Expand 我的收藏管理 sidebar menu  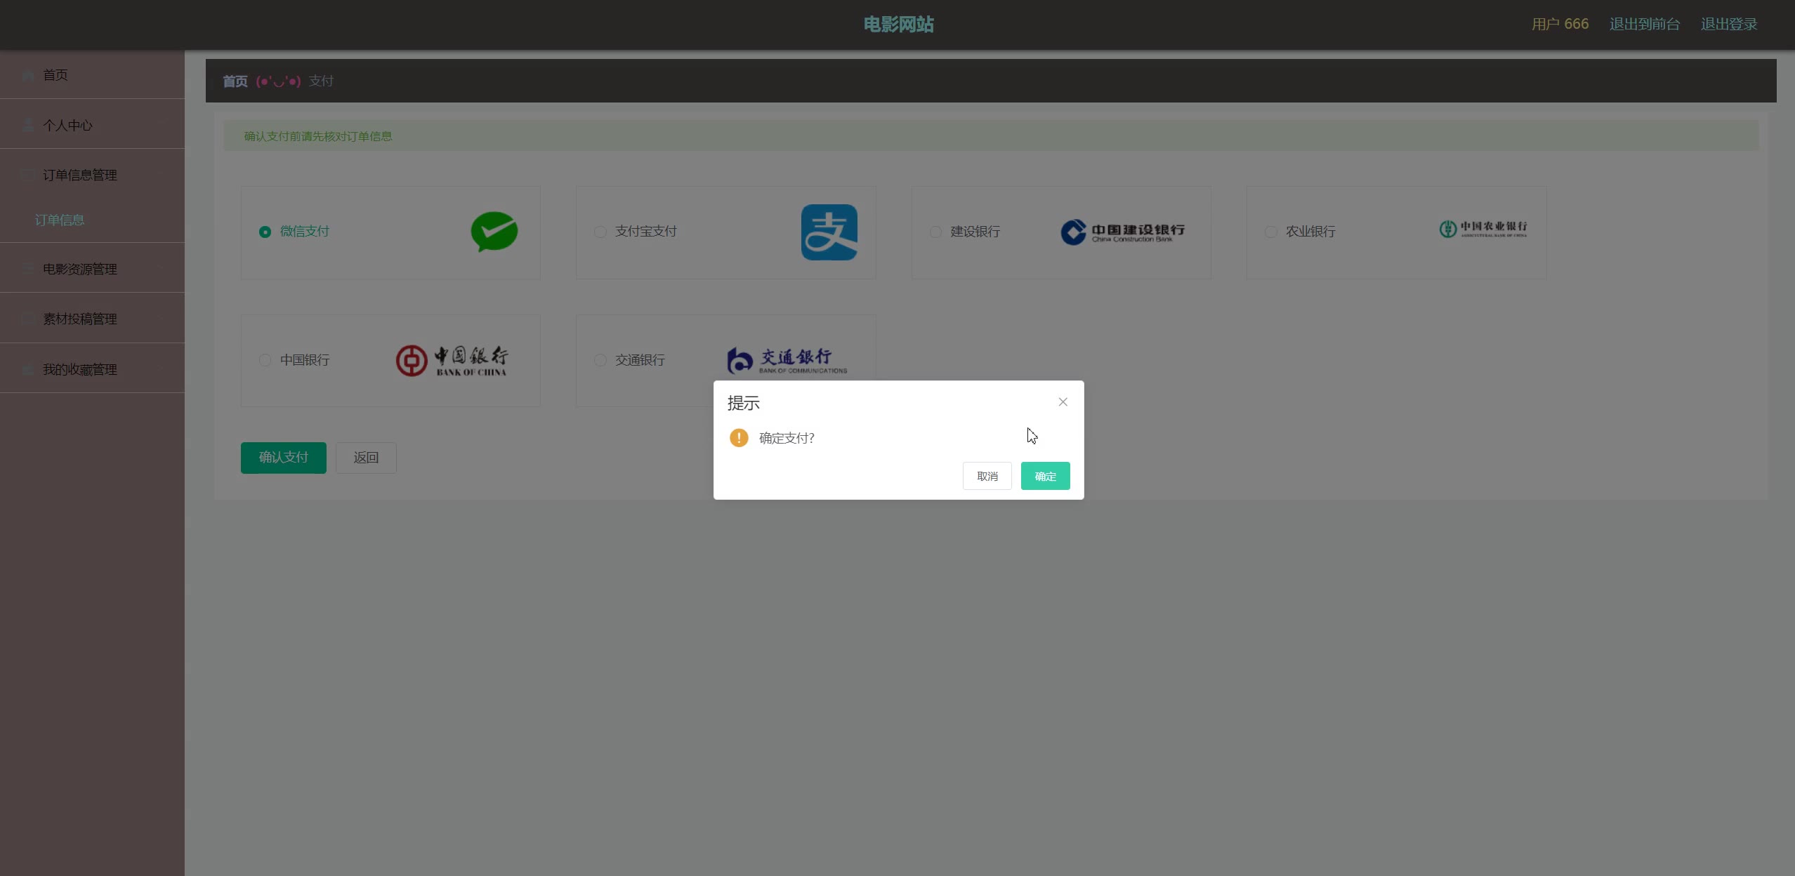pyautogui.click(x=92, y=369)
